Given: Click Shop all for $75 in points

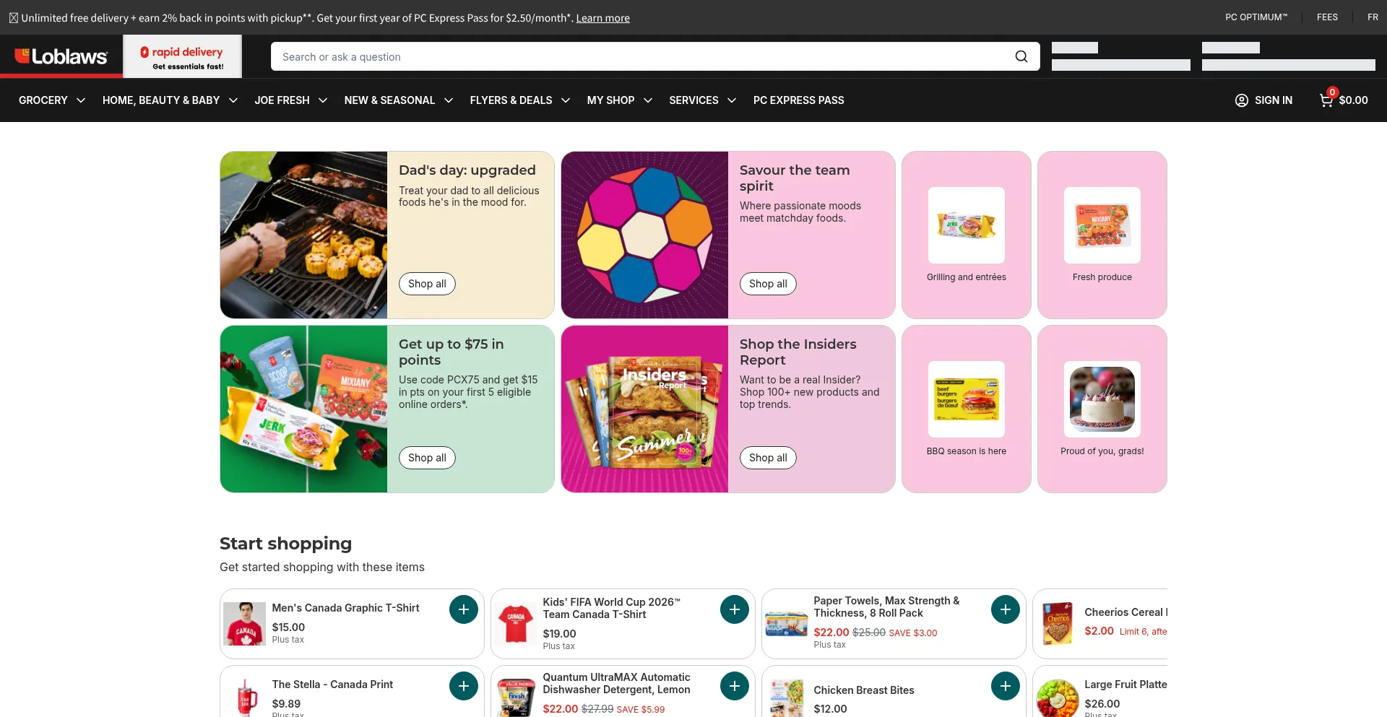Looking at the screenshot, I should 427,458.
